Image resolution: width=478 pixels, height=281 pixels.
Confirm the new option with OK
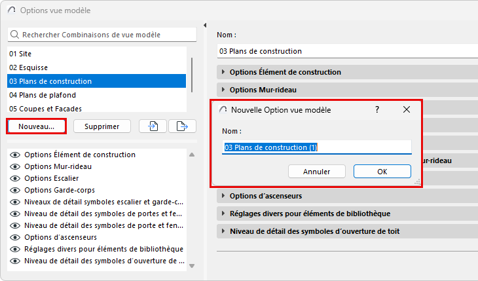click(382, 172)
